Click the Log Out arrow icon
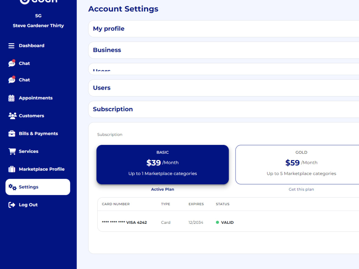Image resolution: width=359 pixels, height=269 pixels. pyautogui.click(x=12, y=205)
